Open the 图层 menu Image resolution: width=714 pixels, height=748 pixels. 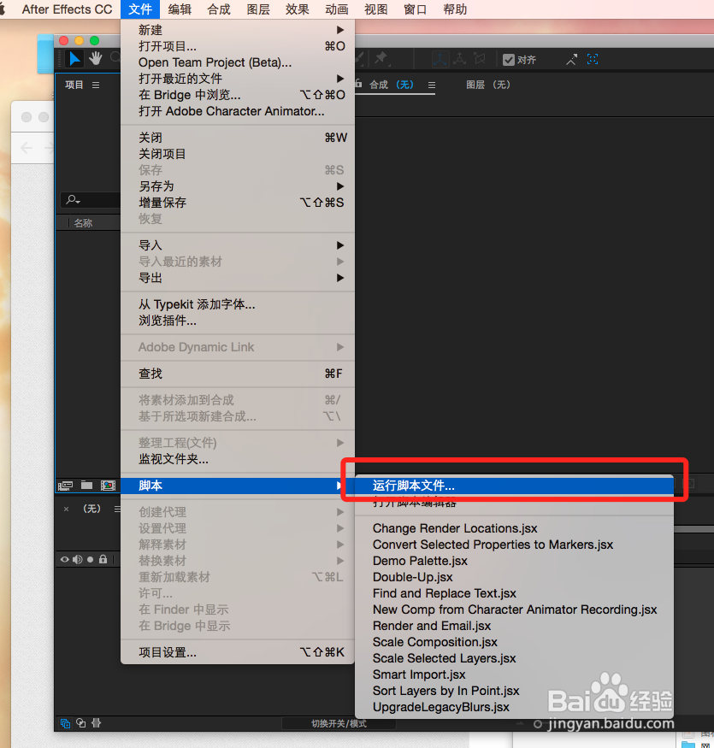[258, 9]
